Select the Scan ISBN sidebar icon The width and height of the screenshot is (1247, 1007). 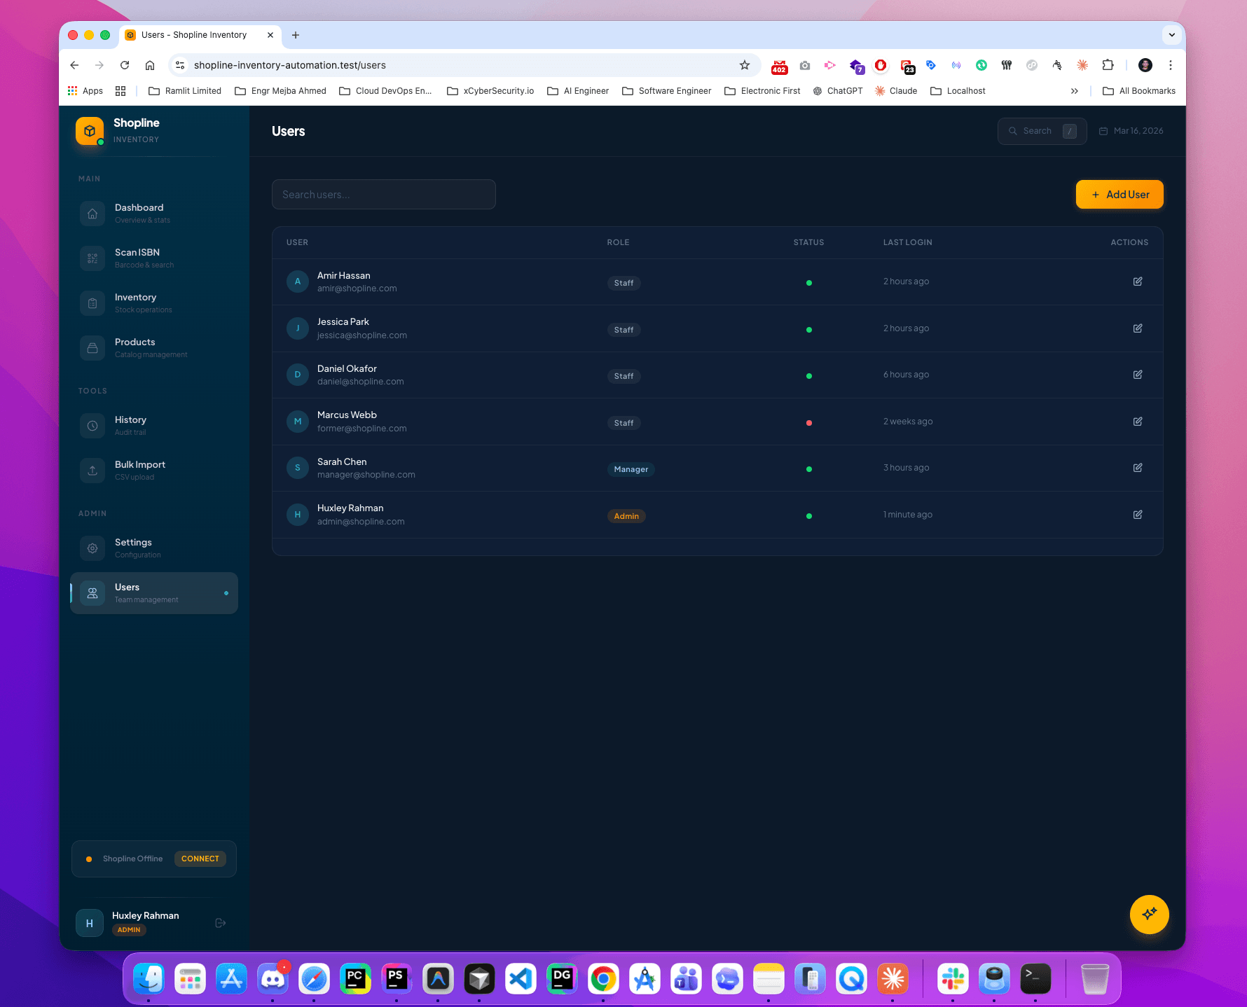tap(92, 258)
